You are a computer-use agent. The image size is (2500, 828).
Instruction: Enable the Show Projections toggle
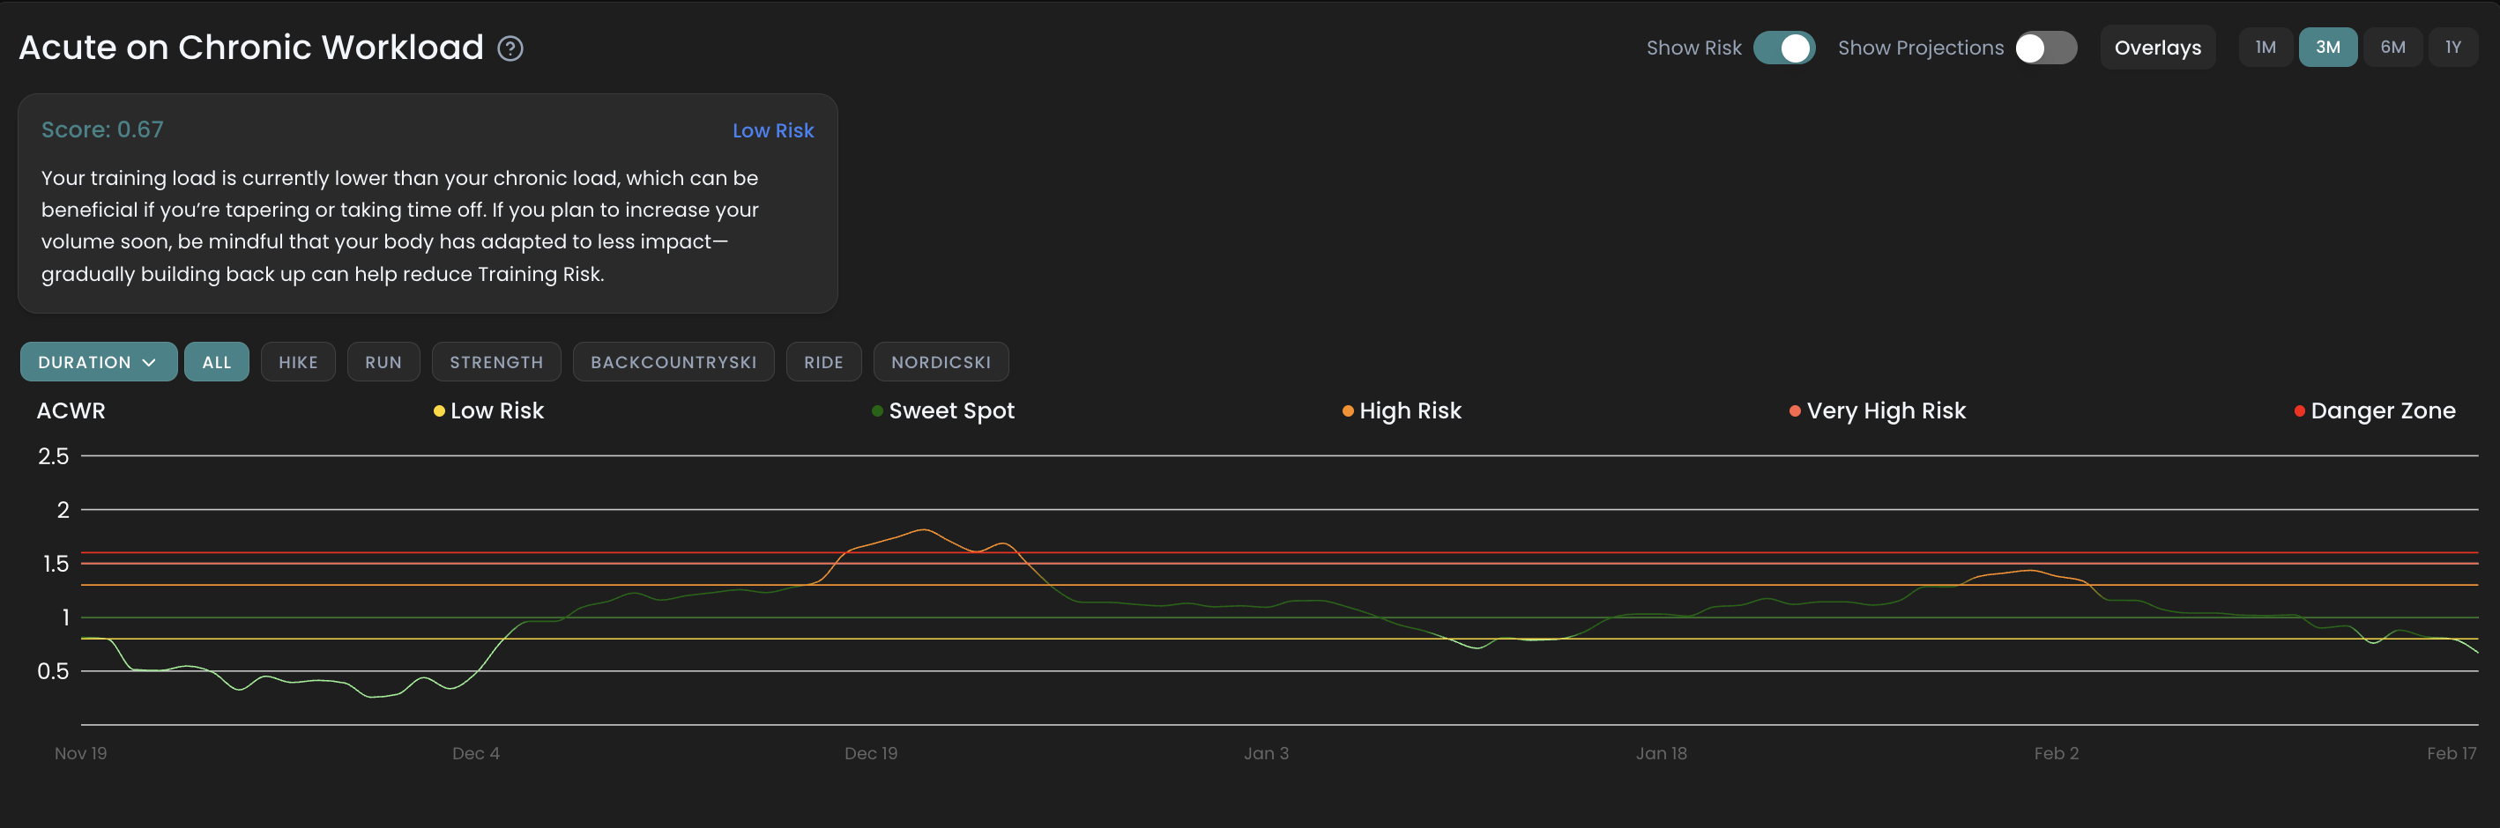pyautogui.click(x=2045, y=48)
